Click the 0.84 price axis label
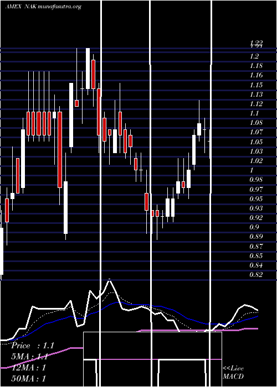The height and width of the screenshot is (387, 277). 256,265
